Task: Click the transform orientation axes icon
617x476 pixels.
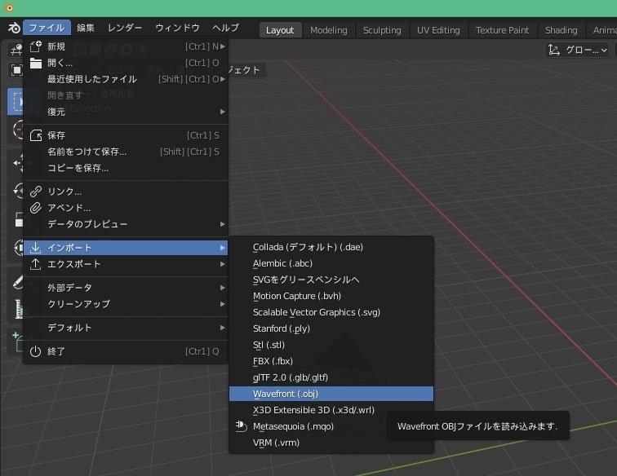Action: click(554, 50)
